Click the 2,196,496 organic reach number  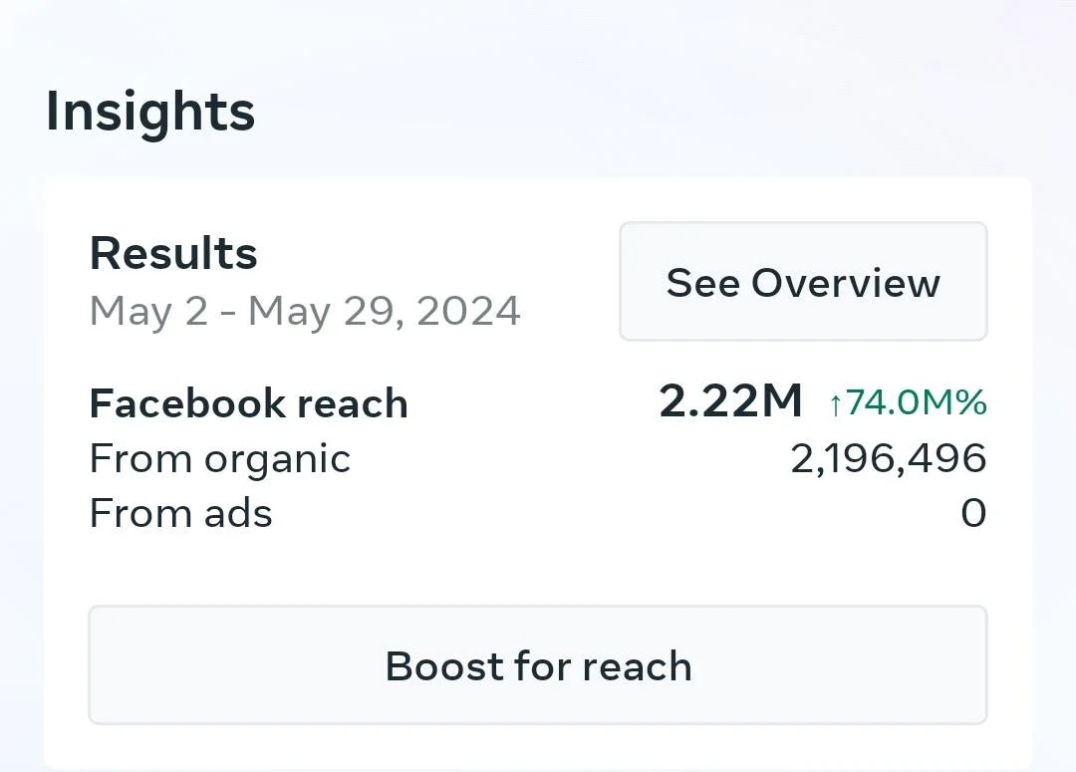[x=889, y=458]
